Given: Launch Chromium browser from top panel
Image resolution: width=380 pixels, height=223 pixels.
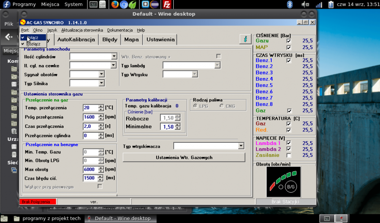Looking at the screenshot, I should tap(124, 4).
